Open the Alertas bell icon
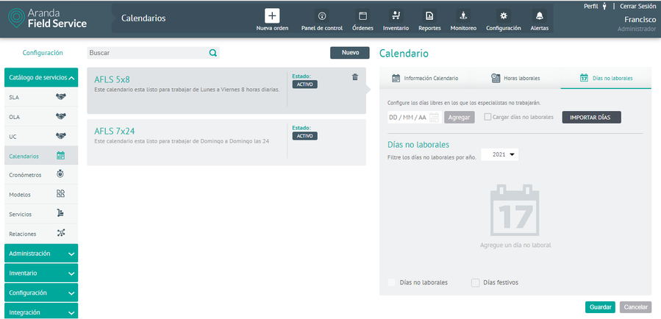 [539, 16]
